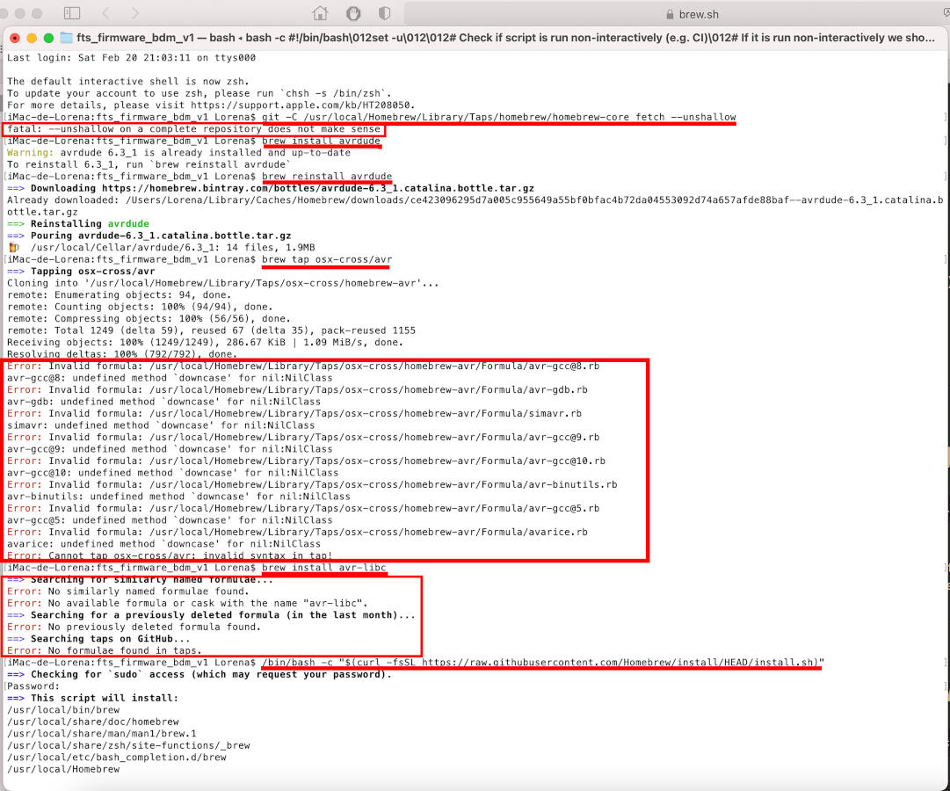
Task: Click the error path ending avr-gcc@10.rb
Action: click(378, 461)
